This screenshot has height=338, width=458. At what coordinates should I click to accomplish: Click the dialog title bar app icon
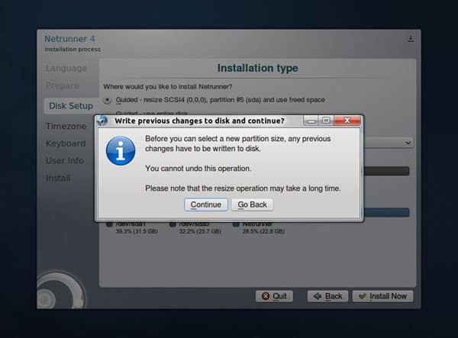(102, 121)
